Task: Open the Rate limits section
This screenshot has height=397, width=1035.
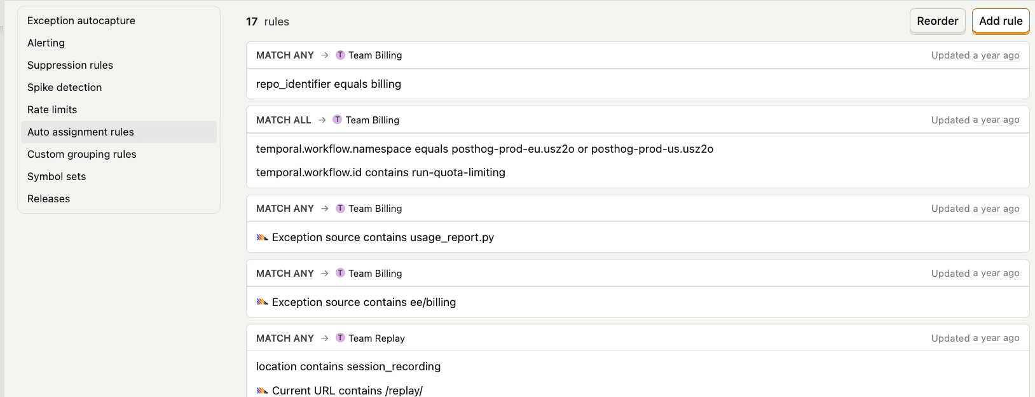Action: [x=119, y=109]
